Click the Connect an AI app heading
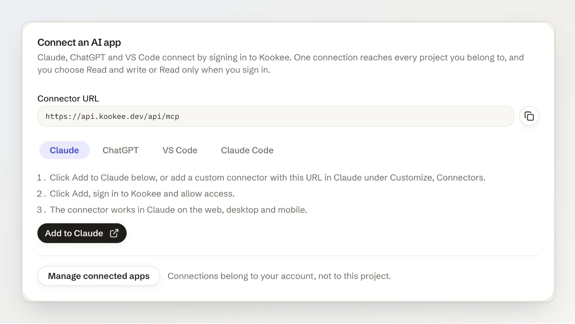The width and height of the screenshot is (575, 324). pos(79,42)
